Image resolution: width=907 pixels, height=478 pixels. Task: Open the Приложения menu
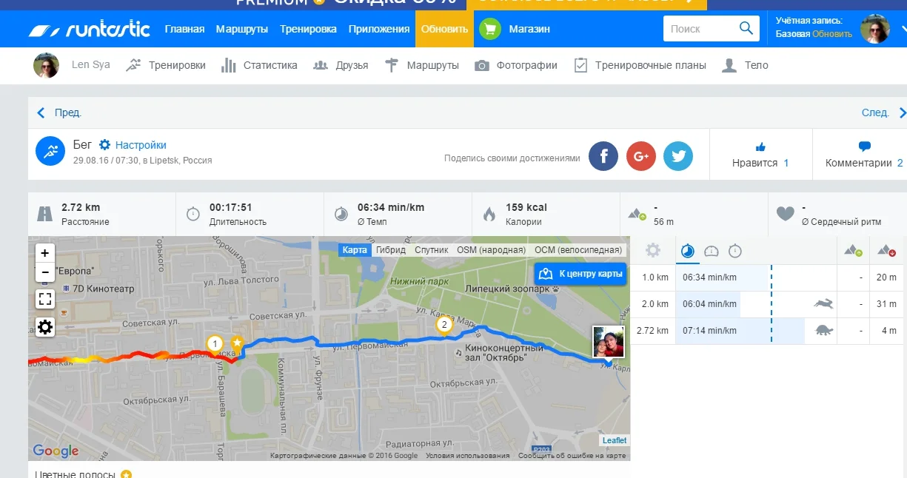coord(379,30)
